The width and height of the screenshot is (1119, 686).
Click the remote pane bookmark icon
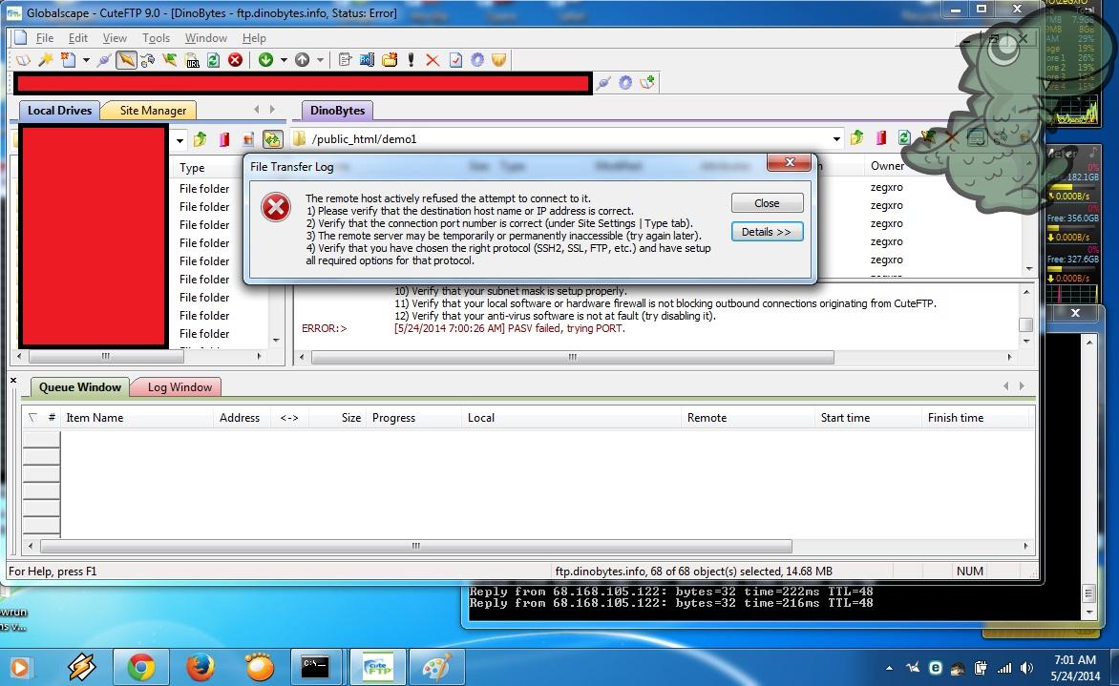(880, 139)
